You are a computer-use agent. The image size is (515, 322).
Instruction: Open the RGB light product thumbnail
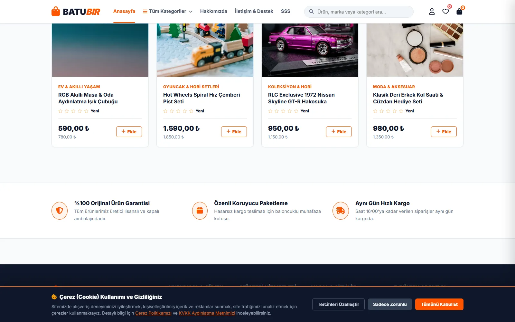(x=100, y=50)
